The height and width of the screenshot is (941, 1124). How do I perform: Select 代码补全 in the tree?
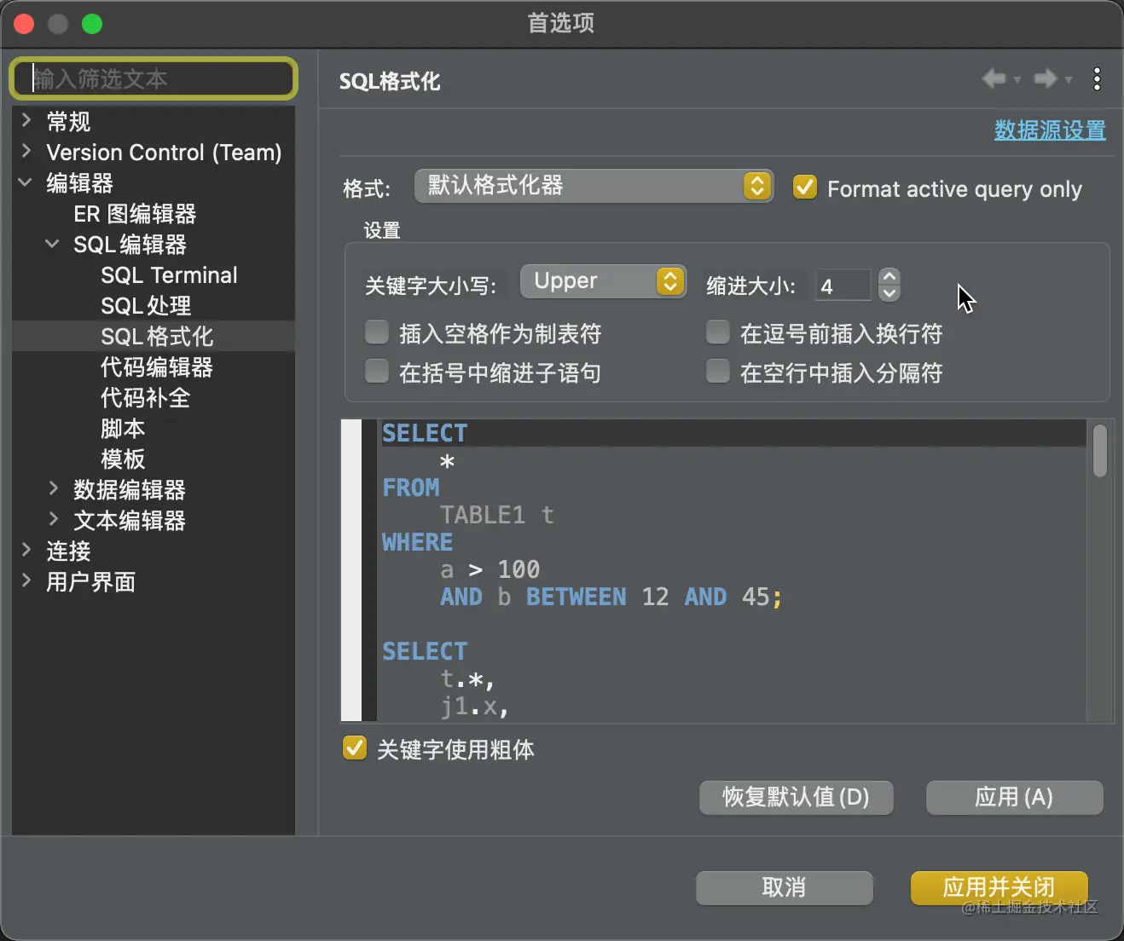[145, 398]
